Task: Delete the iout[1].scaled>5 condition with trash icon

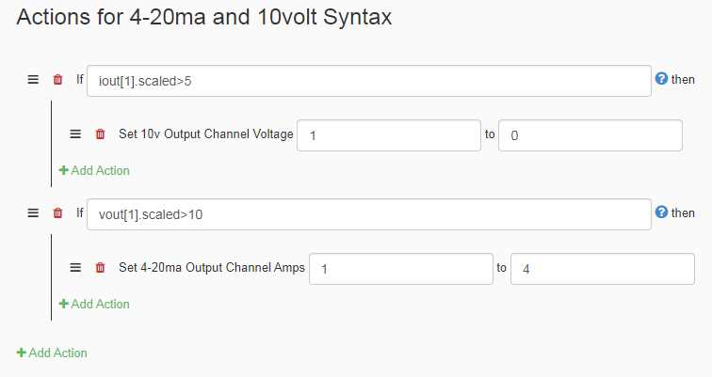Action: coord(57,79)
